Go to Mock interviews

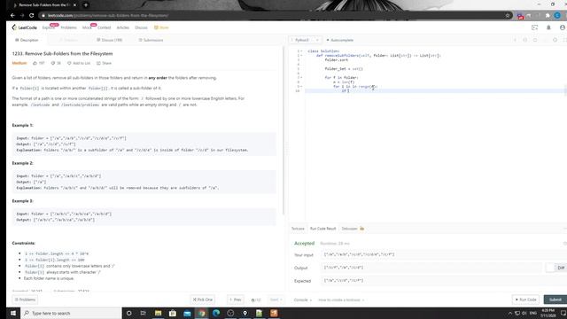point(87,27)
